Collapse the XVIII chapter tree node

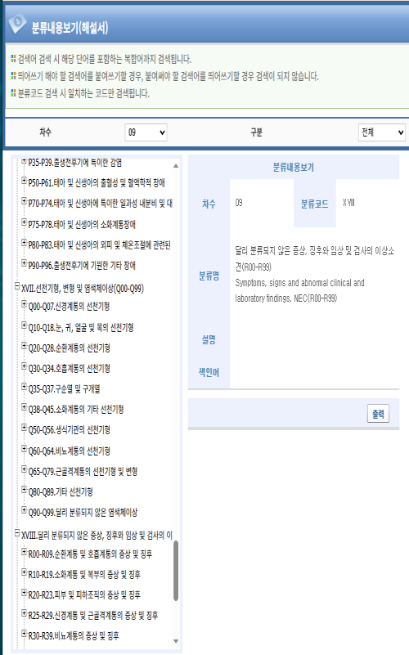[17, 533]
